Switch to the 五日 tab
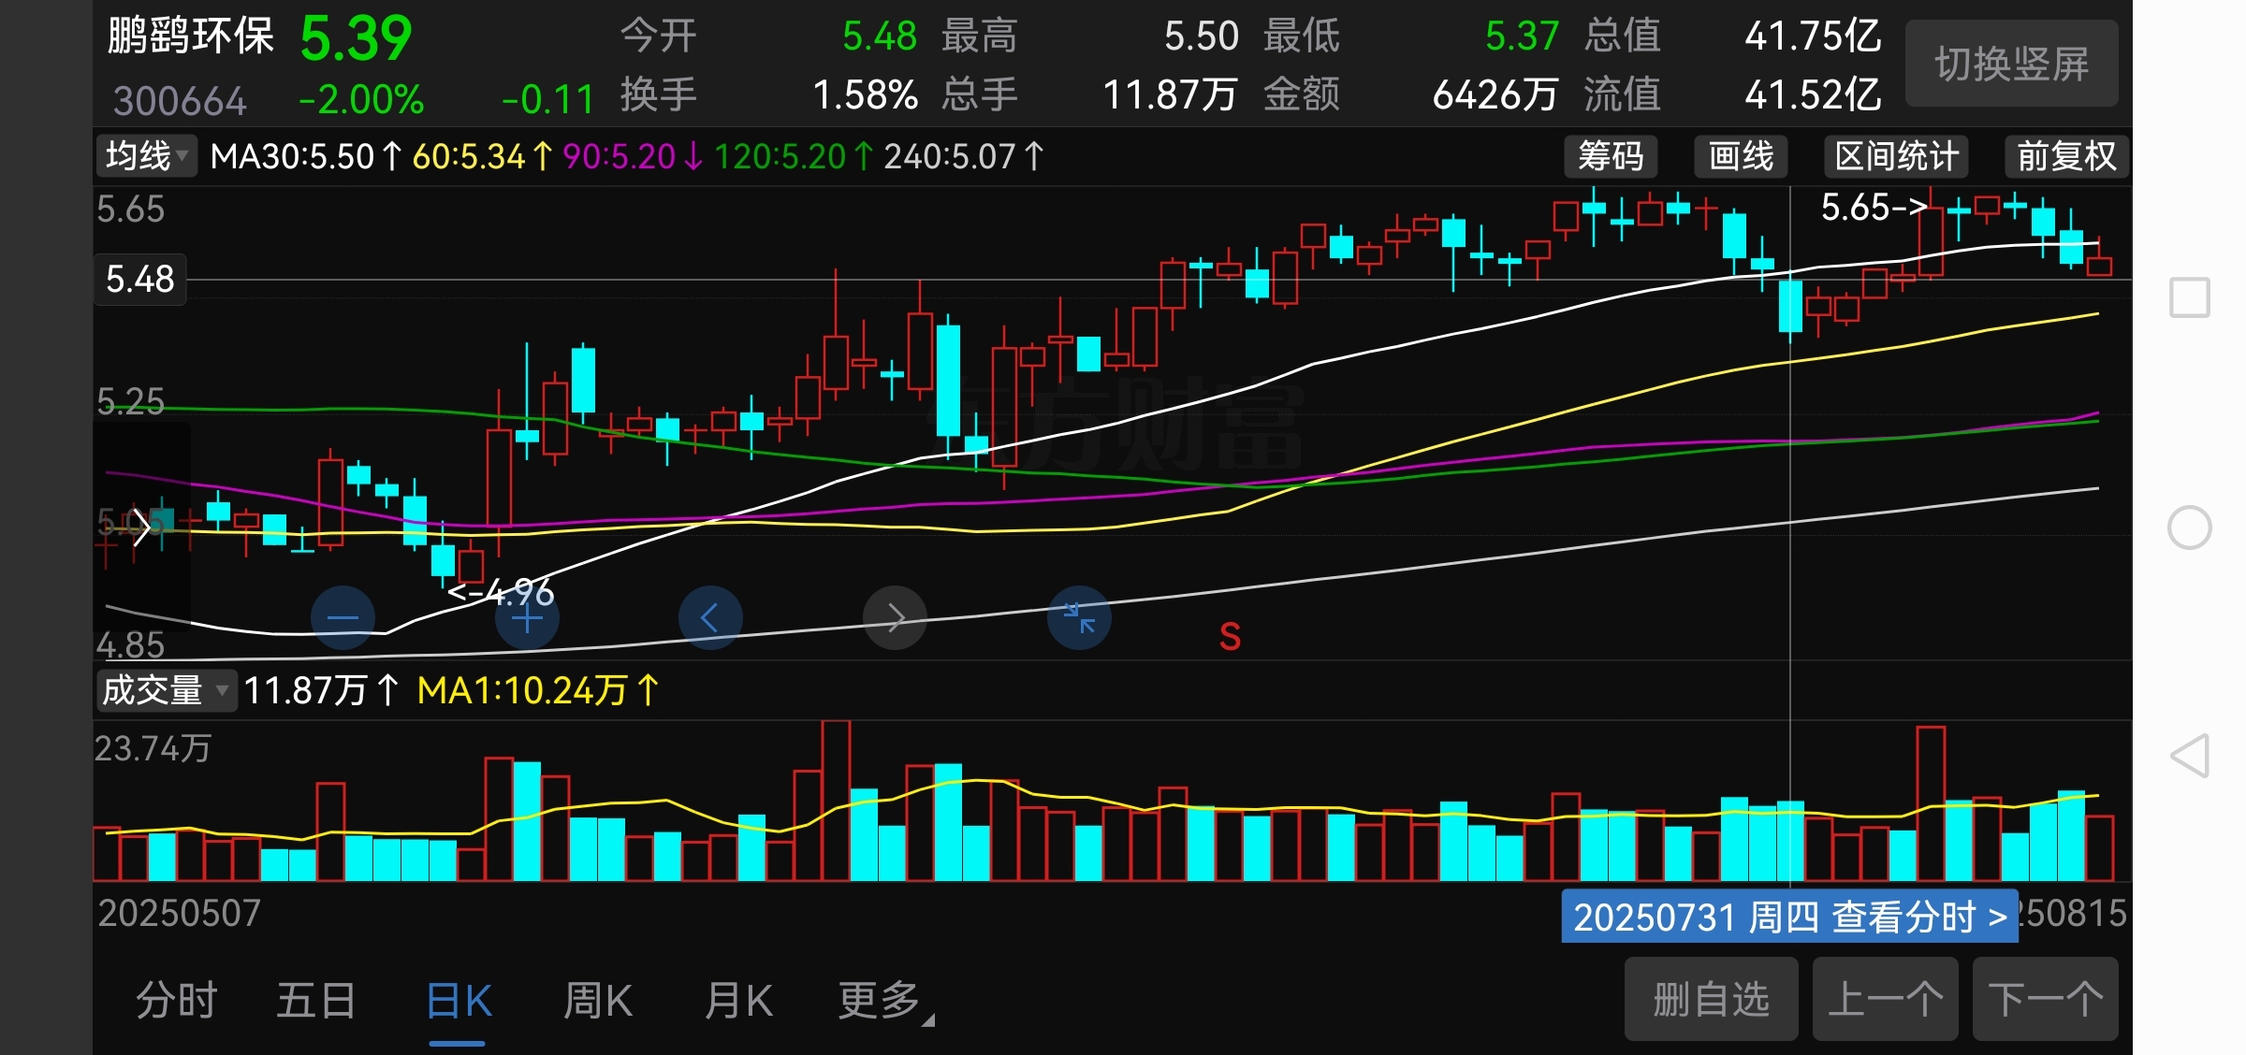The height and width of the screenshot is (1055, 2246). coord(316,1001)
